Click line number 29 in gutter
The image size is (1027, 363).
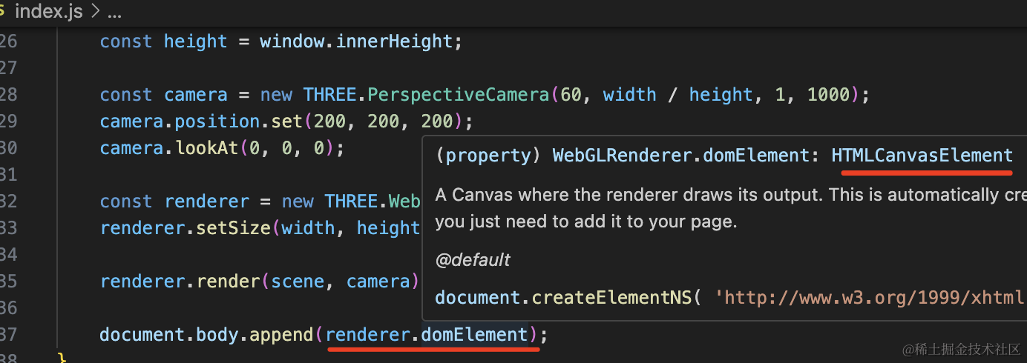tap(8, 121)
